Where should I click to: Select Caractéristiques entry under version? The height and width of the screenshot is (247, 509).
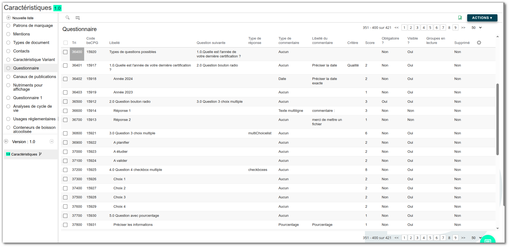(24, 154)
